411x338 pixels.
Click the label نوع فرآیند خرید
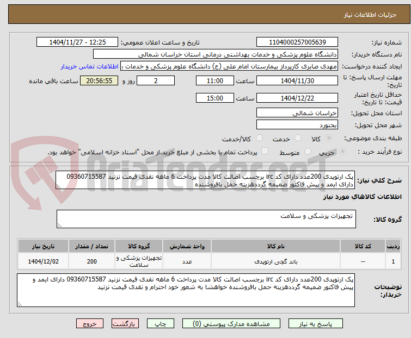click(380, 152)
